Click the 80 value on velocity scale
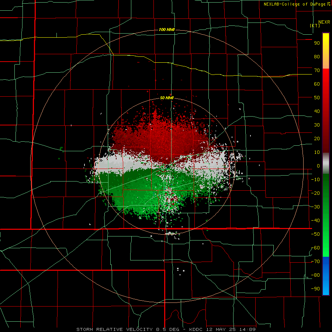Viewport: 332px width, 332px height. click(317, 57)
